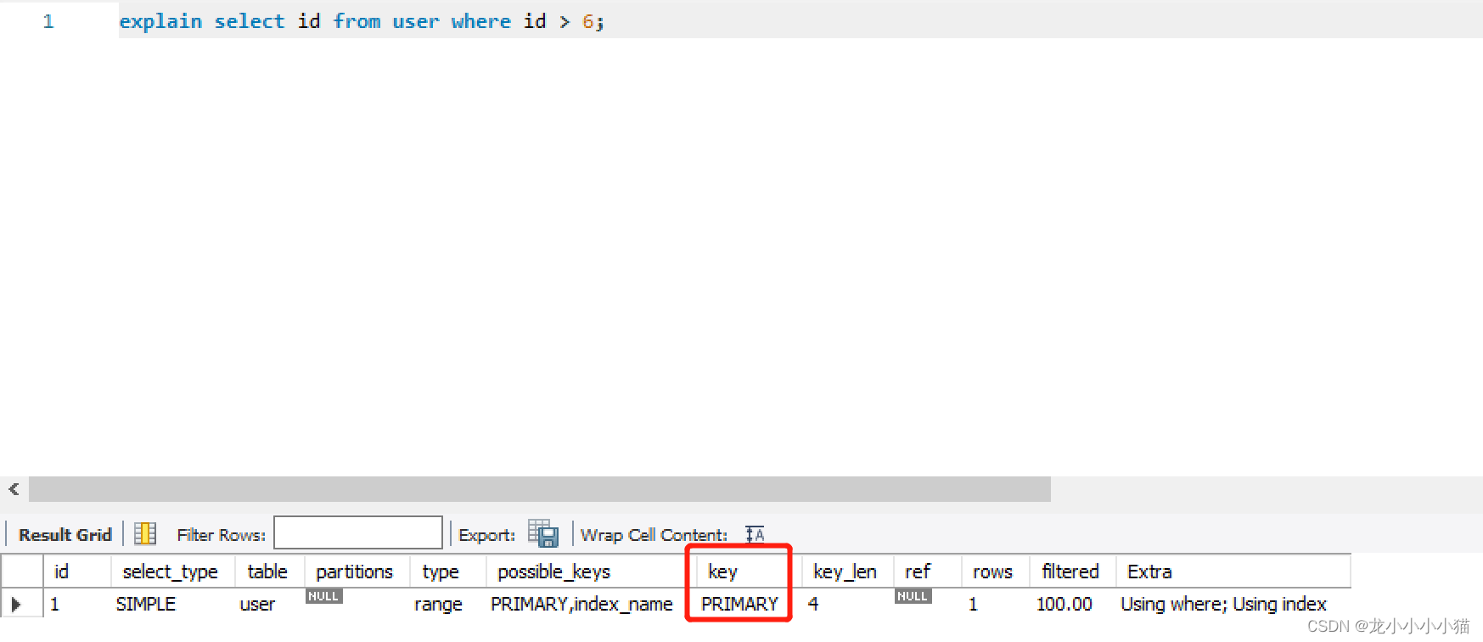The height and width of the screenshot is (642, 1483).
Task: Click the editor horizontal scrollbar thumb
Action: point(540,489)
